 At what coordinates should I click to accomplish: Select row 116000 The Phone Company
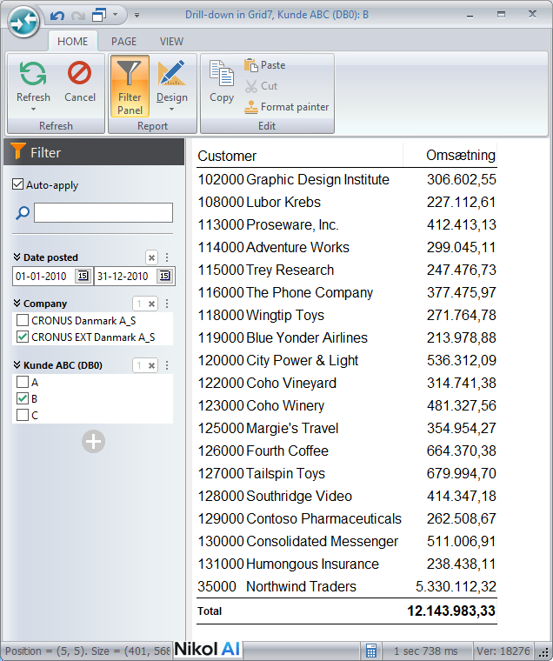pos(346,292)
